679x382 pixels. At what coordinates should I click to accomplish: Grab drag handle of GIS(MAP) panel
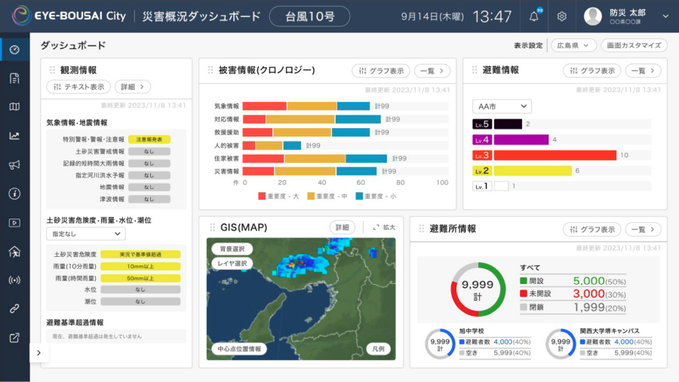click(x=212, y=228)
